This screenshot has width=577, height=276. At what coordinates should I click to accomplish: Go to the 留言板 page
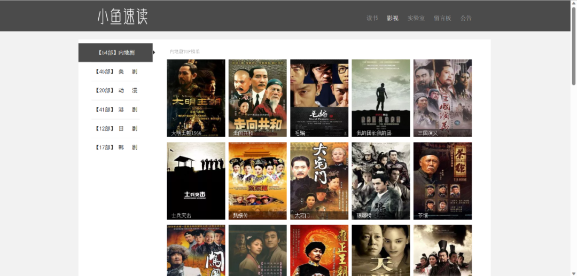pos(442,18)
